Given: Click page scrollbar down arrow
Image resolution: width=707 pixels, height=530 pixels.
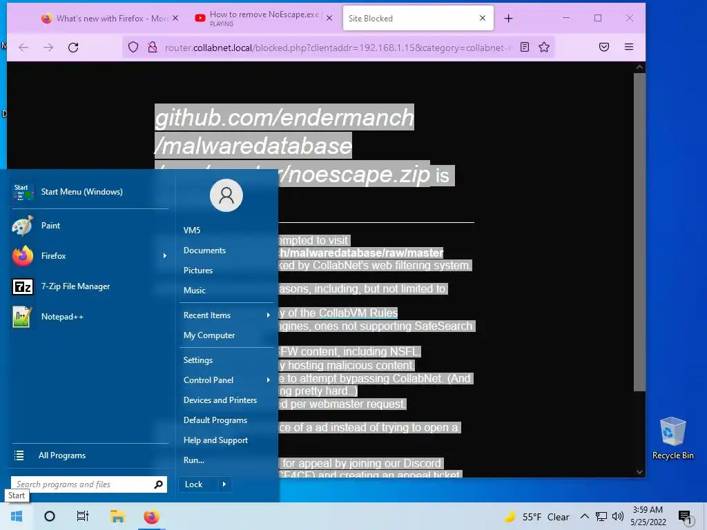Looking at the screenshot, I should click(639, 472).
